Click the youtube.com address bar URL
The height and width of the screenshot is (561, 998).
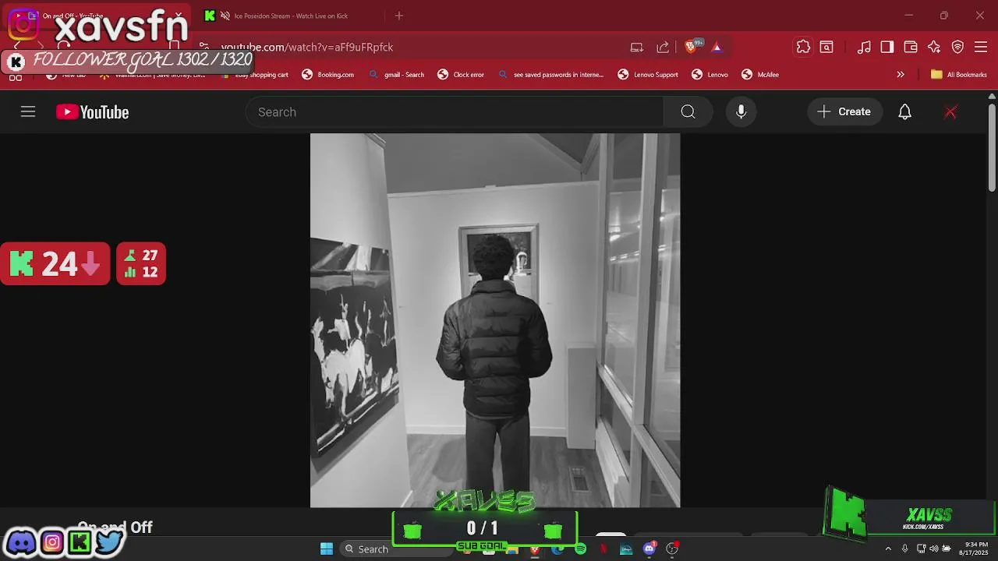point(307,48)
